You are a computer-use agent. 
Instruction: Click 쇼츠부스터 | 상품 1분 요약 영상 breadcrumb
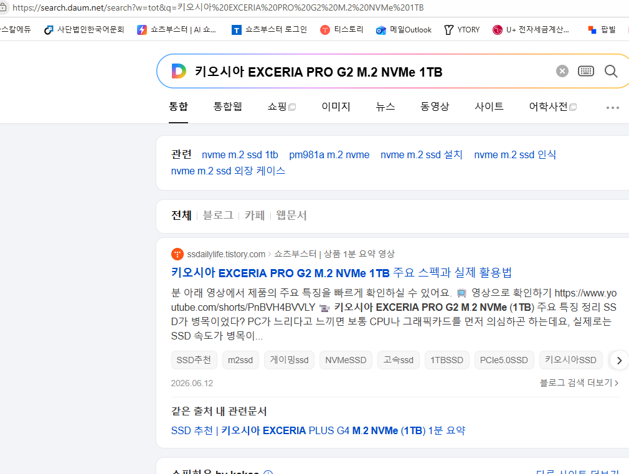pyautogui.click(x=334, y=254)
